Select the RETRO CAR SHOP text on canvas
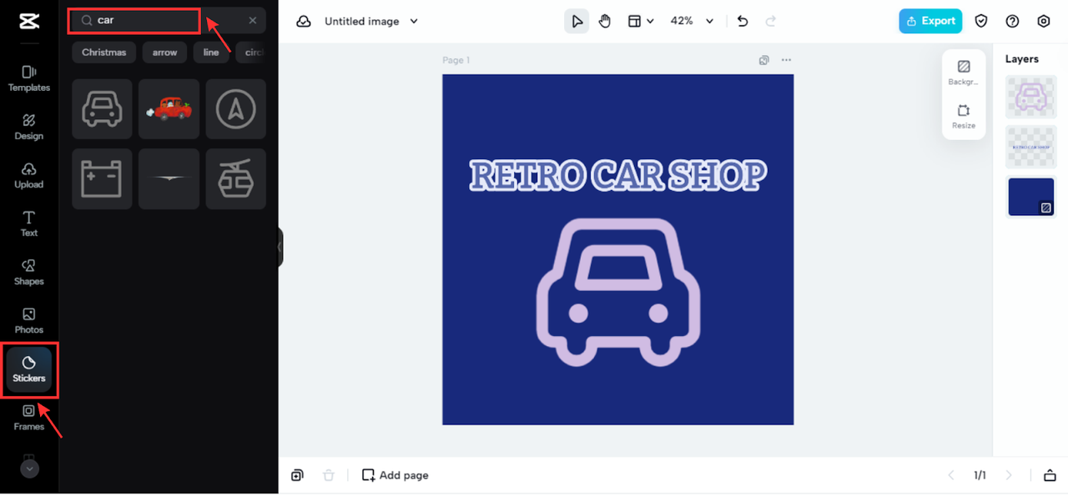This screenshot has width=1068, height=496. pyautogui.click(x=618, y=175)
